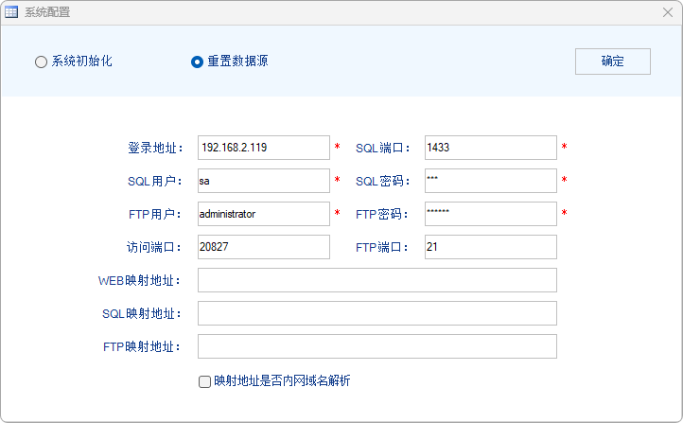Click the SQL用户 label
This screenshot has width=683, height=423.
[155, 182]
